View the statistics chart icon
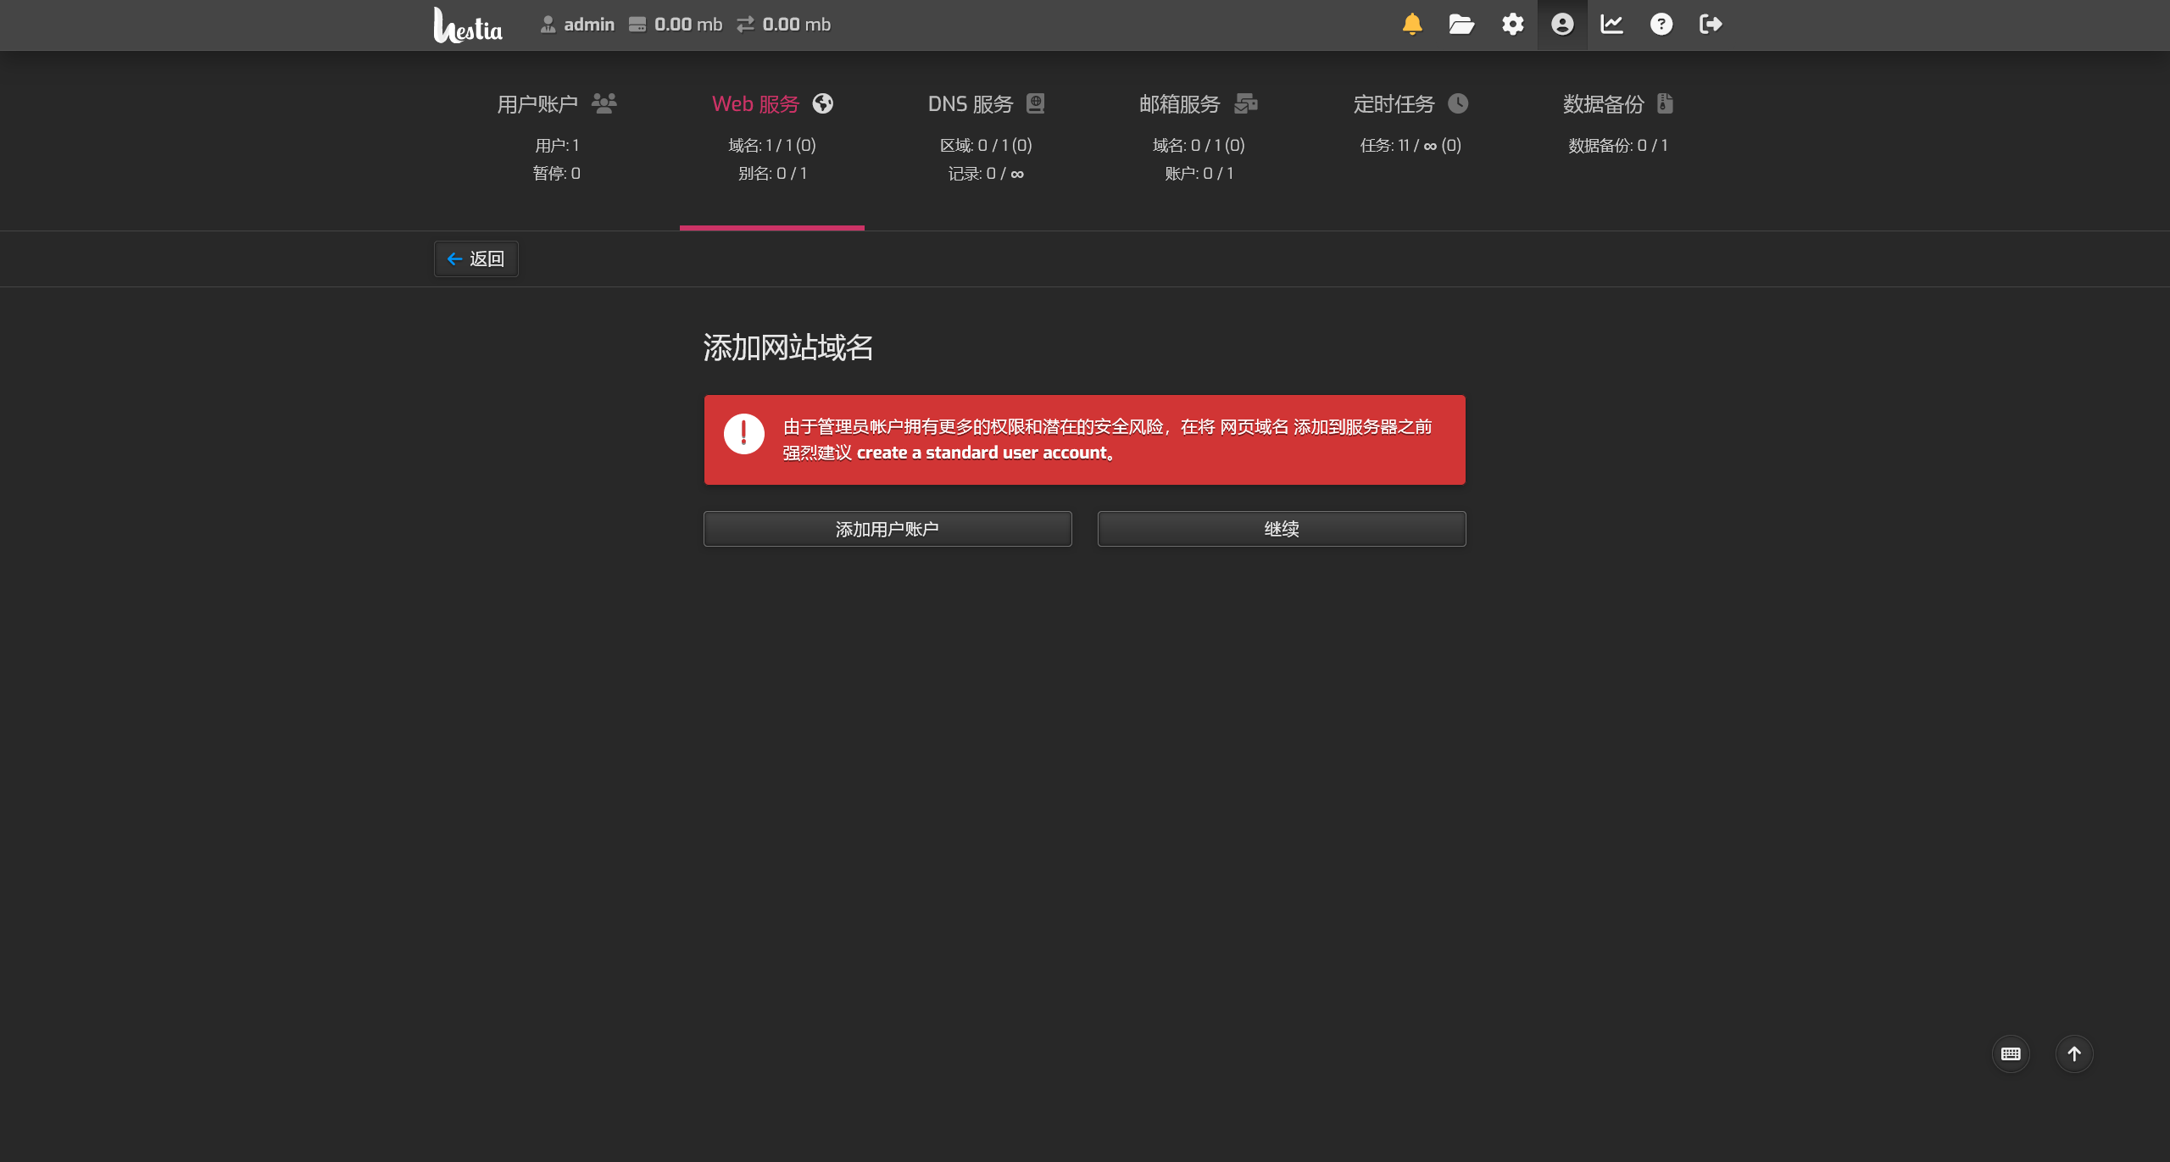 [x=1611, y=24]
